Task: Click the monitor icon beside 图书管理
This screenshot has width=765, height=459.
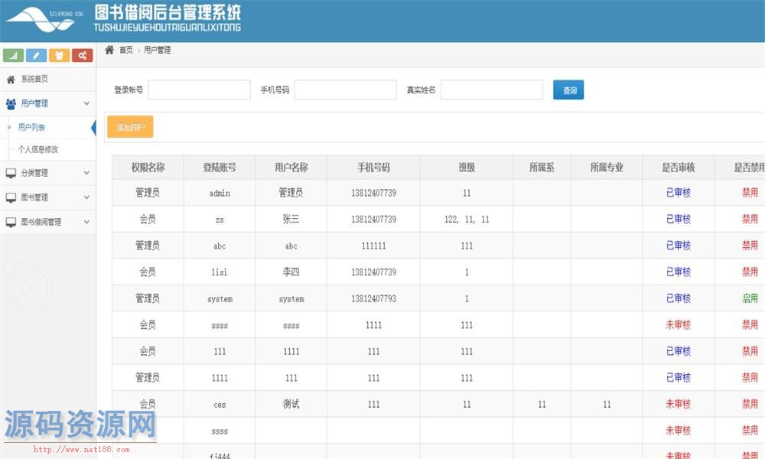Action: click(10, 197)
